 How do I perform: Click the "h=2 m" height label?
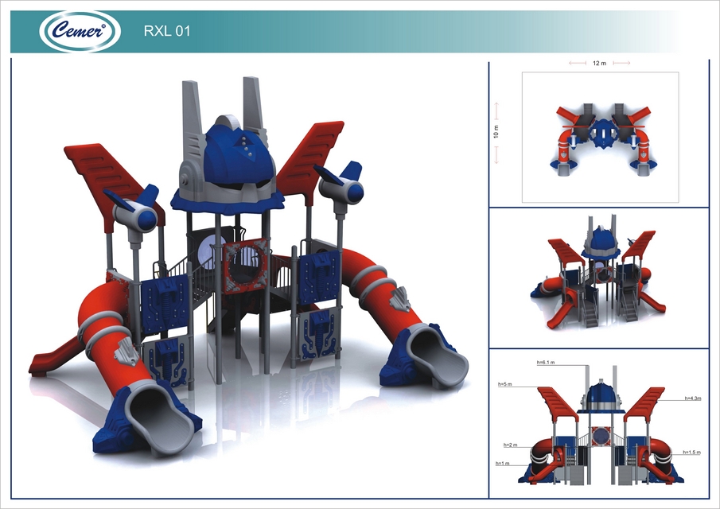click(510, 445)
